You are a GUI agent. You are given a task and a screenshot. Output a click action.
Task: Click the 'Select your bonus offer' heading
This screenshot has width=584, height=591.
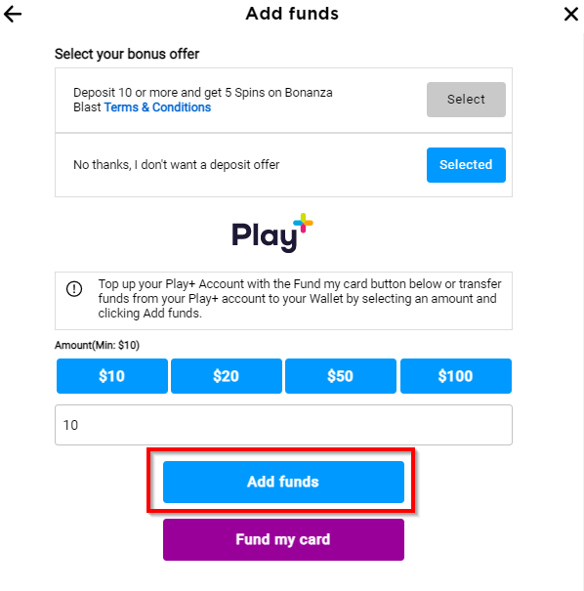tap(127, 54)
